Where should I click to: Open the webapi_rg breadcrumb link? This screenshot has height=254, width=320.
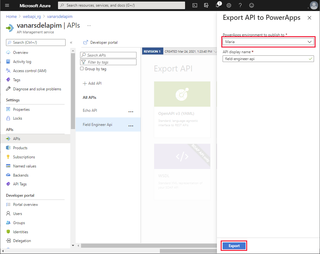coord(32,16)
